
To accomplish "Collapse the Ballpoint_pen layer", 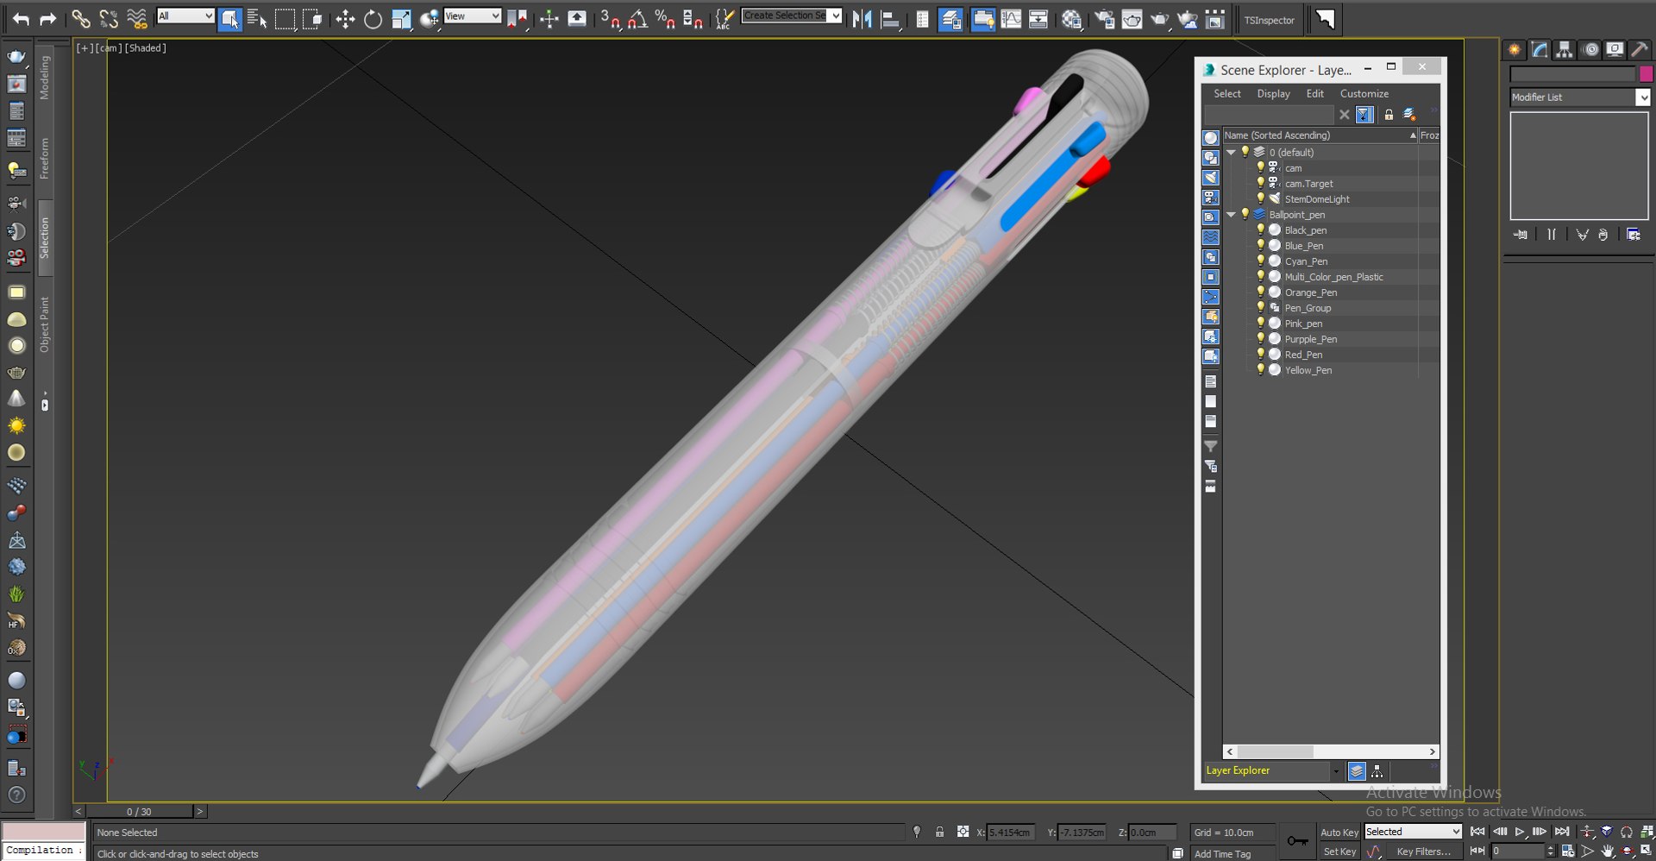I will [1232, 214].
